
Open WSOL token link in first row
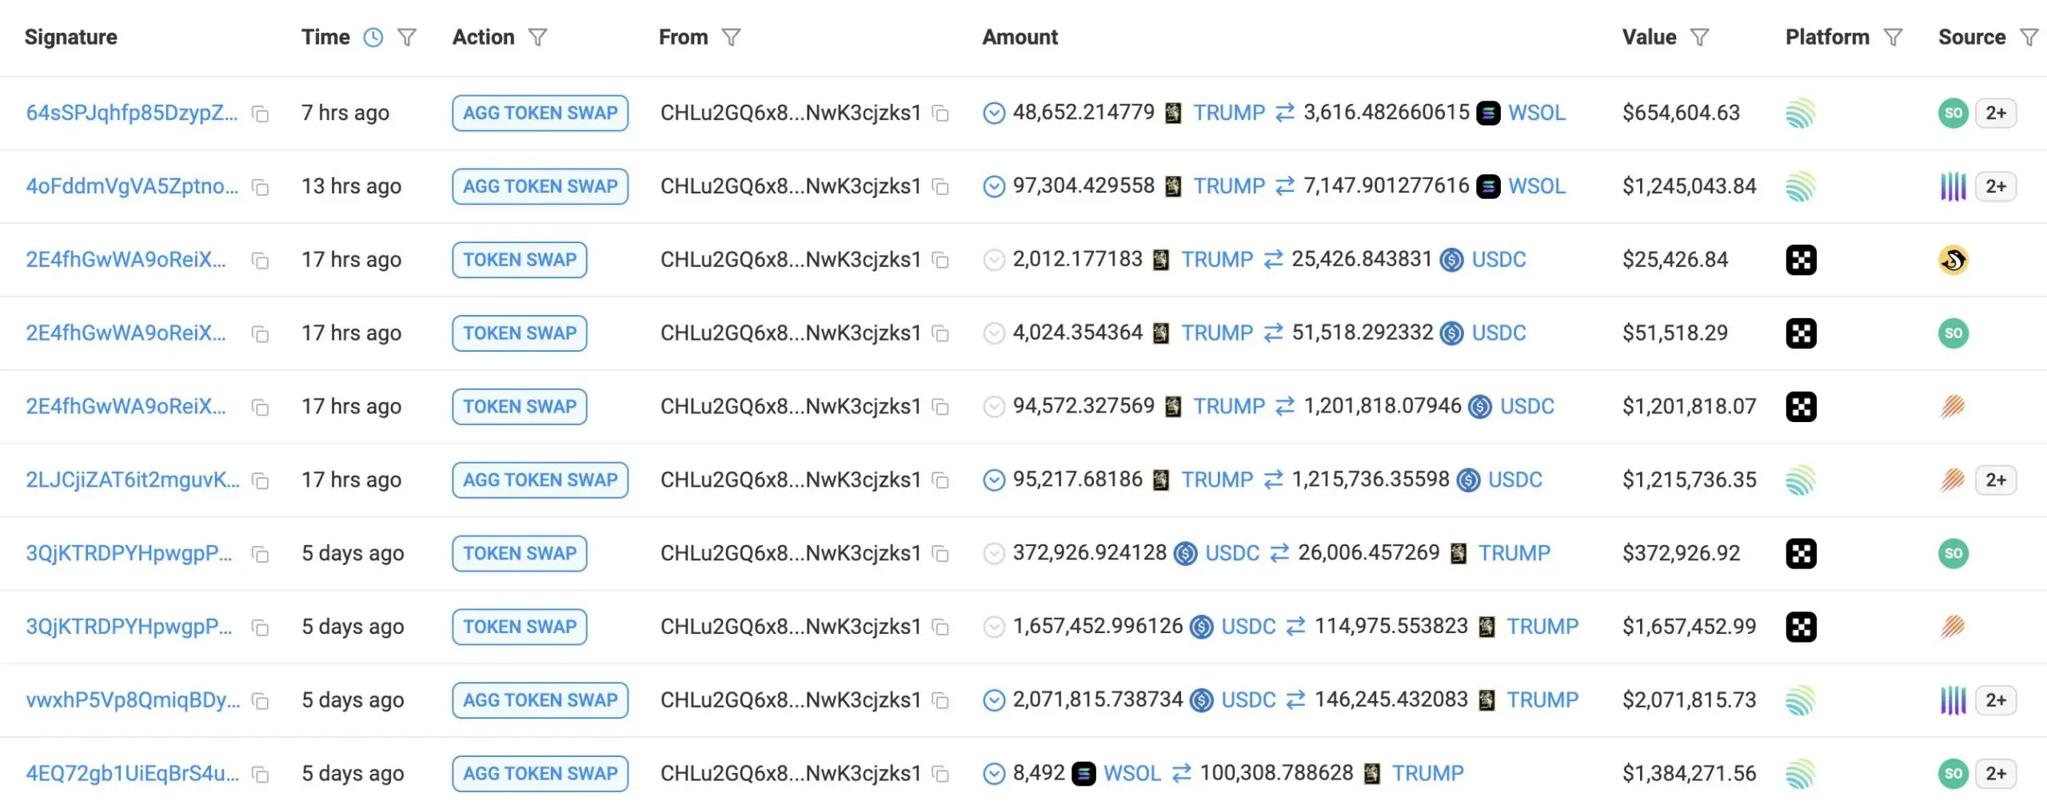tap(1536, 113)
